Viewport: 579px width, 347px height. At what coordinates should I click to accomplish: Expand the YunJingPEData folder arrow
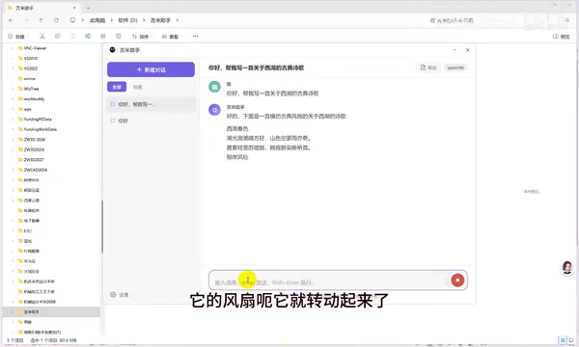tap(13, 120)
